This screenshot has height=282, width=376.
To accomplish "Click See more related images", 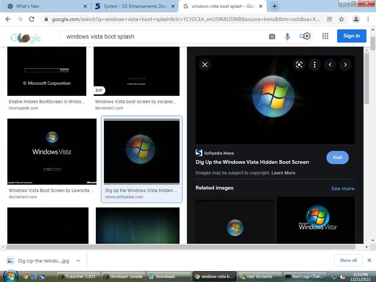I will tap(343, 188).
